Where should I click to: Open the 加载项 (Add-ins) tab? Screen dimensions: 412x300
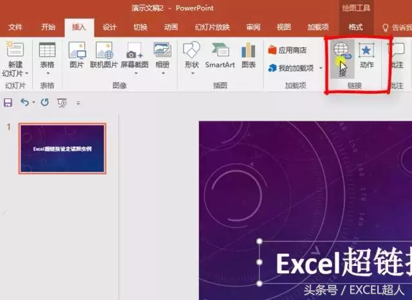click(x=318, y=27)
